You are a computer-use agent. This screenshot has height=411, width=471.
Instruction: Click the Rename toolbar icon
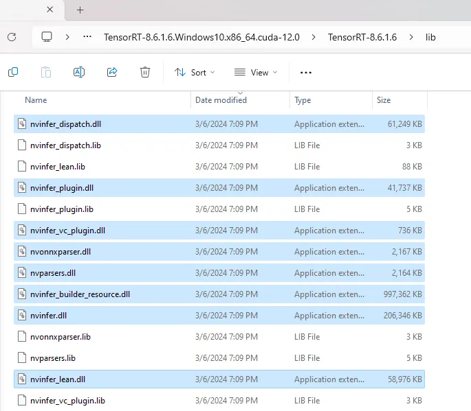79,72
